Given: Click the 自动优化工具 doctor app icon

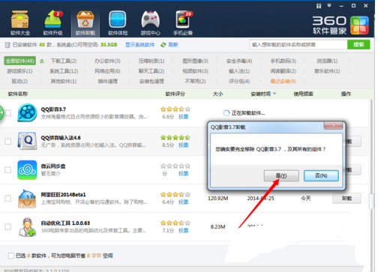Looking at the screenshot, I should pos(27,227).
